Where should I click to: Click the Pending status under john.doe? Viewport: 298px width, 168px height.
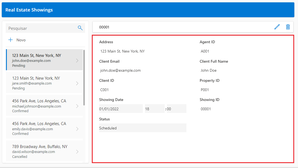(x=19, y=66)
